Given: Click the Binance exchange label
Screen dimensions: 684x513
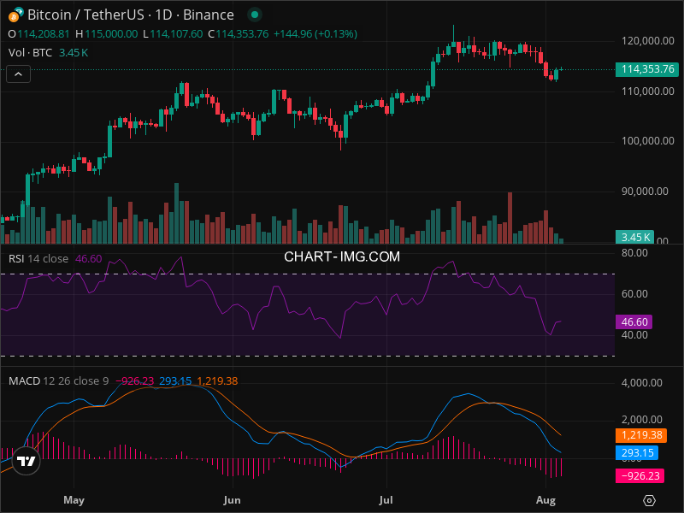Looking at the screenshot, I should 208,15.
